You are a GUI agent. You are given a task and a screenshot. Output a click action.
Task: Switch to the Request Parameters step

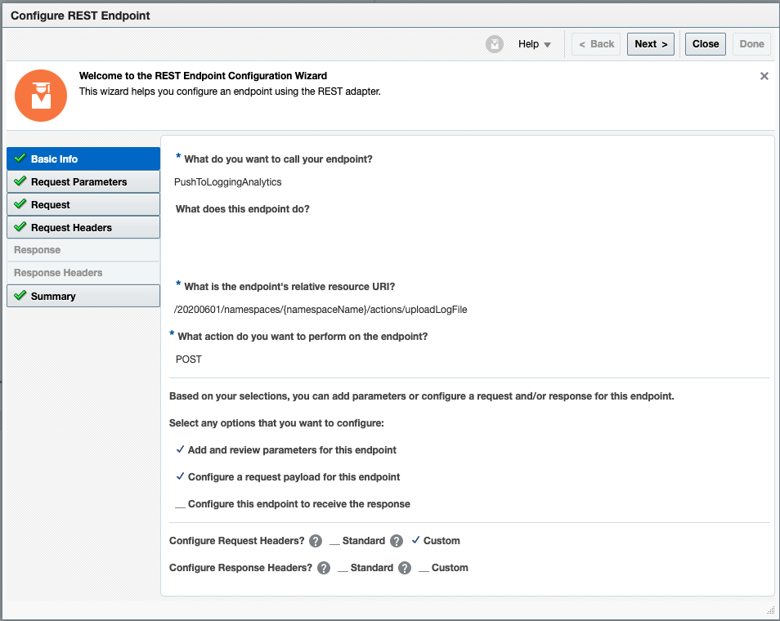[x=82, y=181]
